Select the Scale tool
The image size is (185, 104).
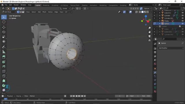coord(4,37)
